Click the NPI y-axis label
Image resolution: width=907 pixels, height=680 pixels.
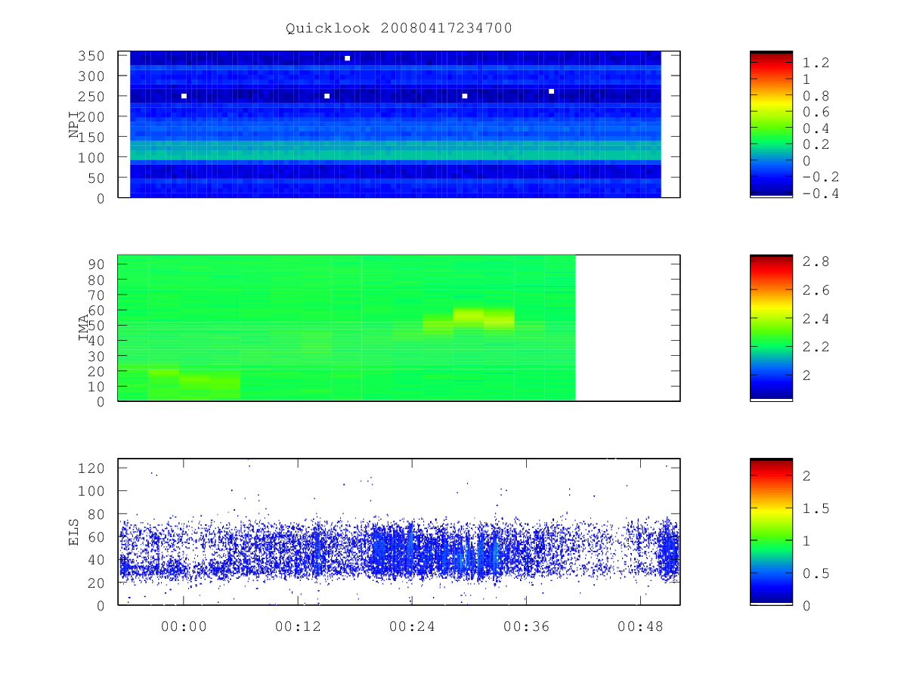tap(74, 125)
